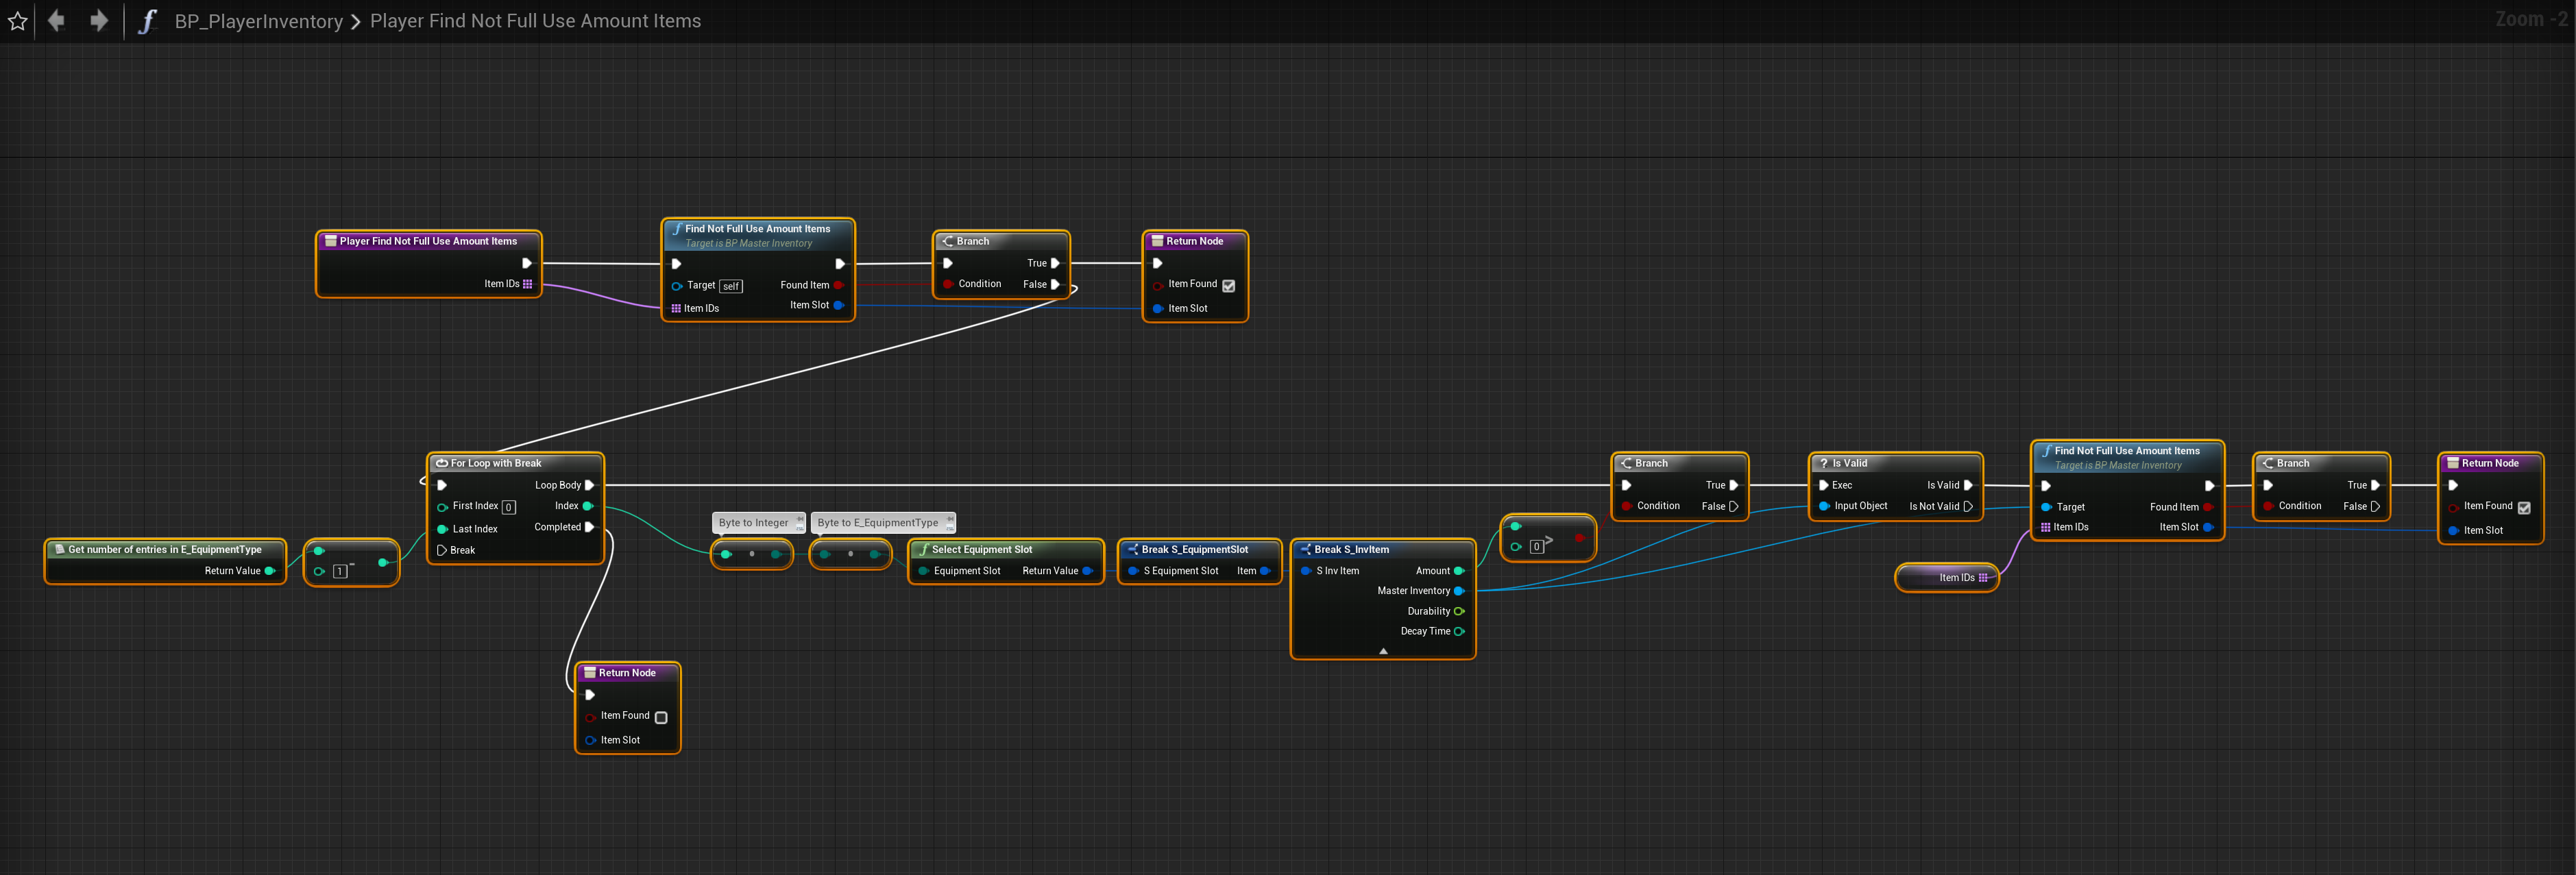Select the Get number of entries in E_EquipmentType node
The image size is (2576, 875).
tap(164, 549)
